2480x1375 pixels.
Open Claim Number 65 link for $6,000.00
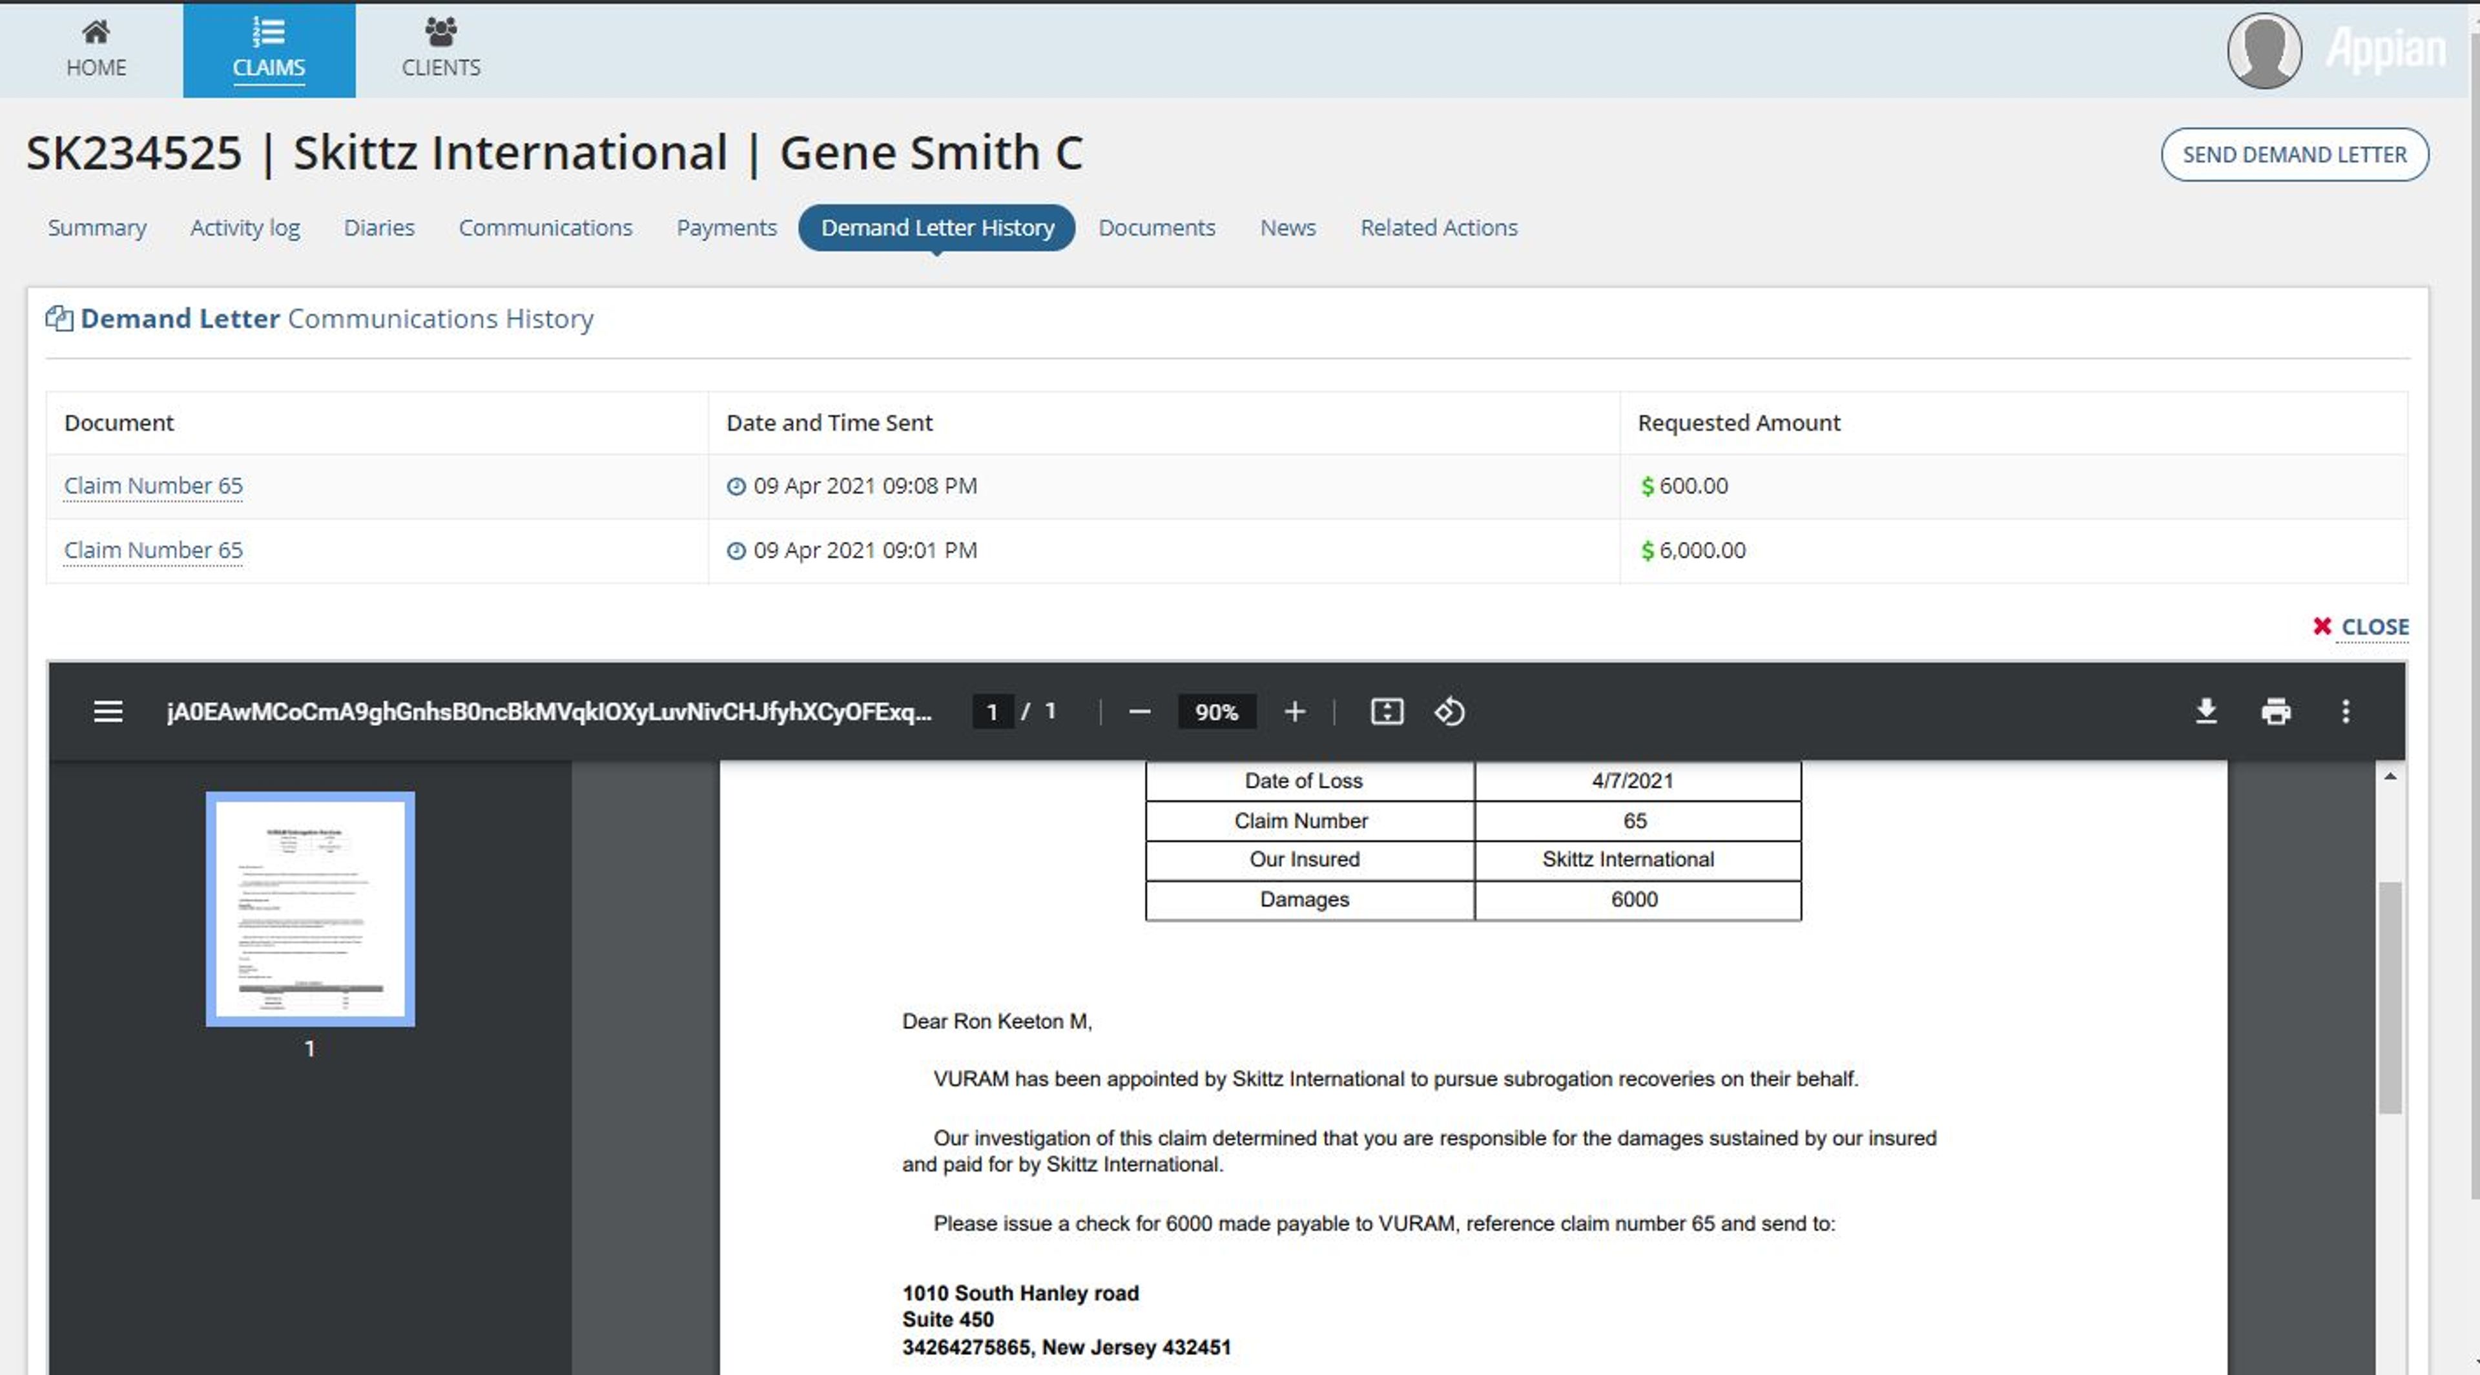pyautogui.click(x=153, y=551)
